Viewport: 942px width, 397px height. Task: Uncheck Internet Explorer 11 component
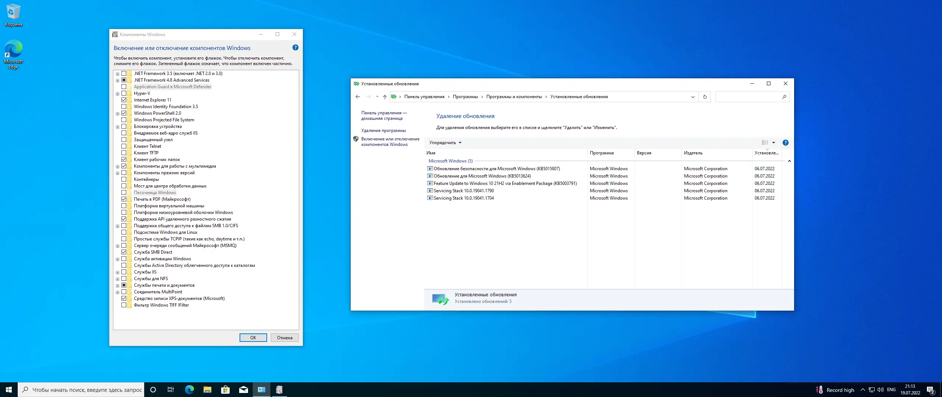point(124,100)
